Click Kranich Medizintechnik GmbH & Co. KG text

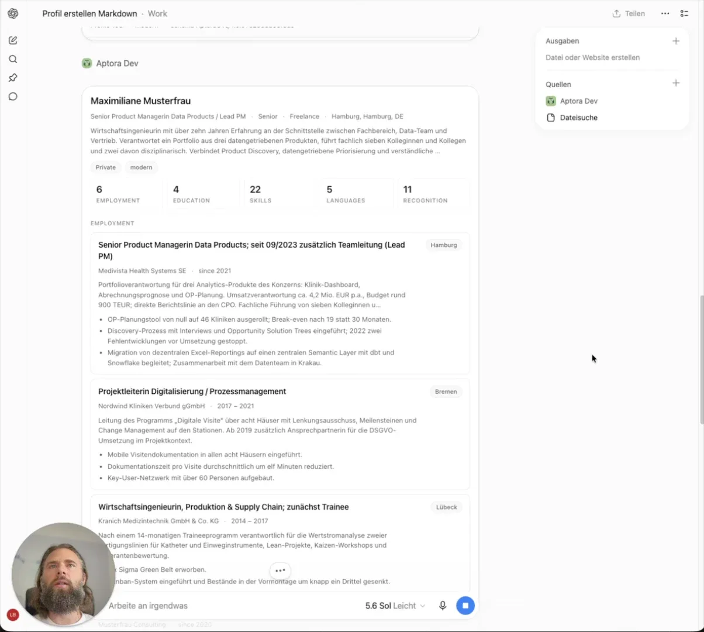pyautogui.click(x=158, y=521)
